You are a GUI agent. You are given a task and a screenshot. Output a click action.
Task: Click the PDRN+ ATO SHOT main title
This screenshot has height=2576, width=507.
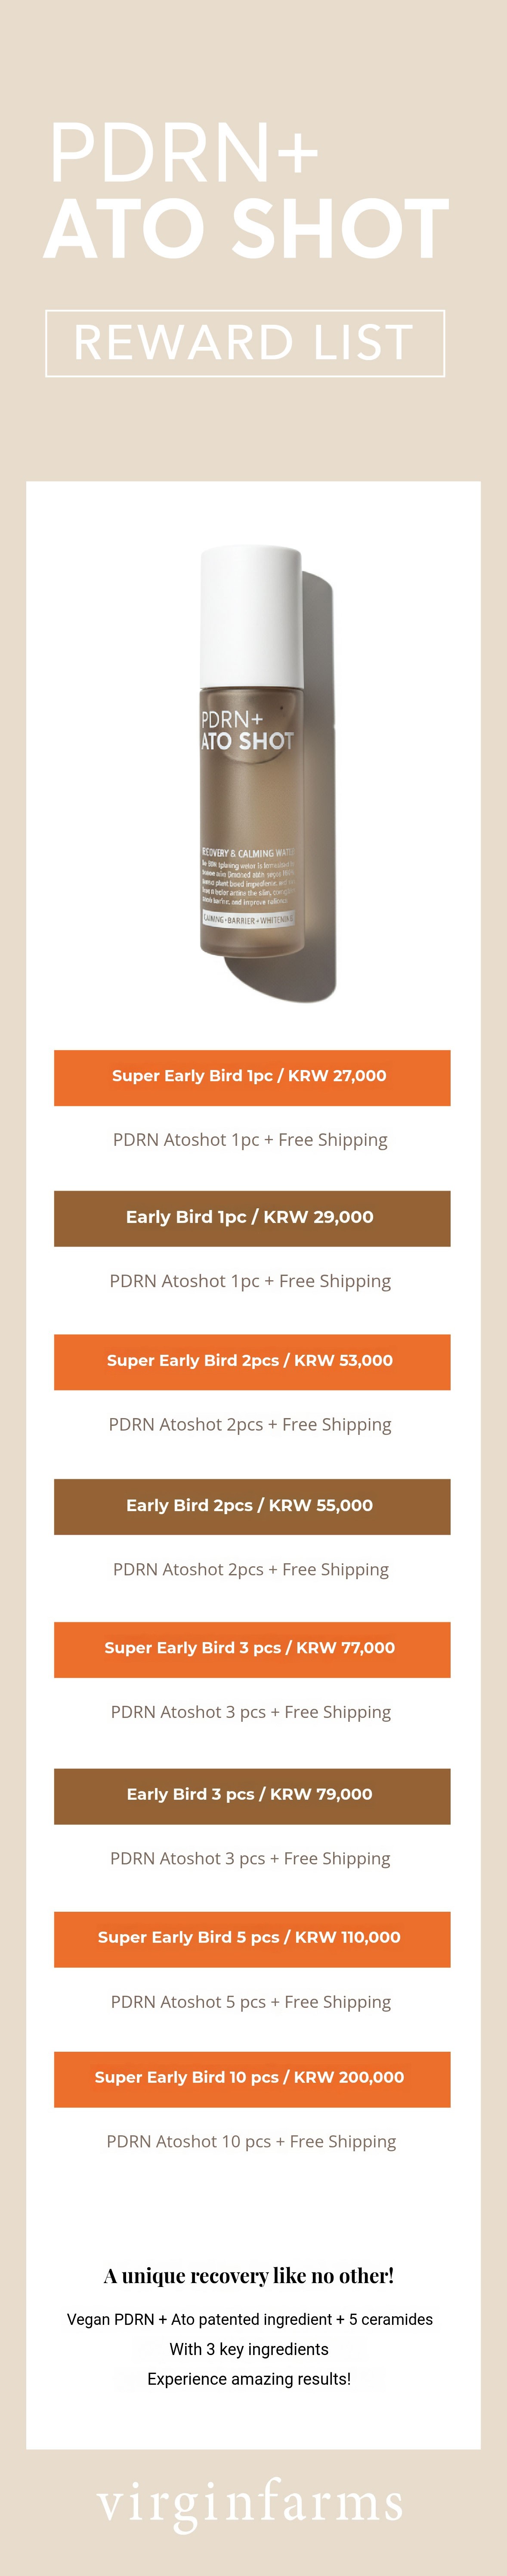click(247, 191)
